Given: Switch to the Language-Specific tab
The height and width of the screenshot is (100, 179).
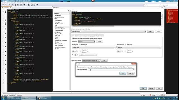Looking at the screenshot, I should click(93, 36).
